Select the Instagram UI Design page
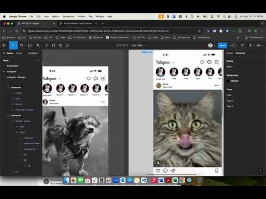This screenshot has width=266, height=199. coord(16,77)
